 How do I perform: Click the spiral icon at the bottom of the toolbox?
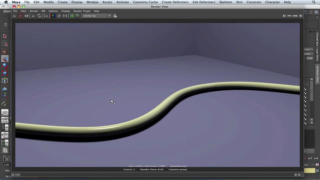point(5,150)
